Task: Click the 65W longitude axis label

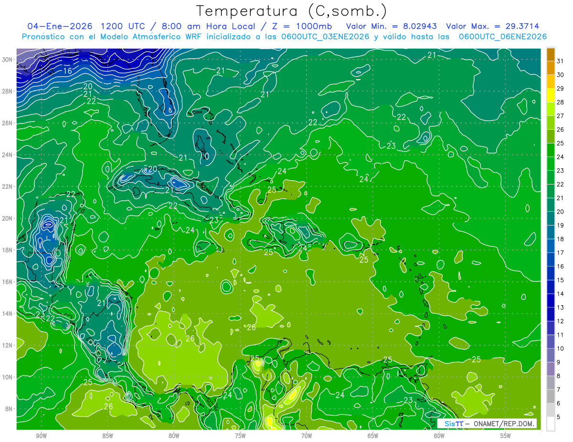Action: point(373,436)
